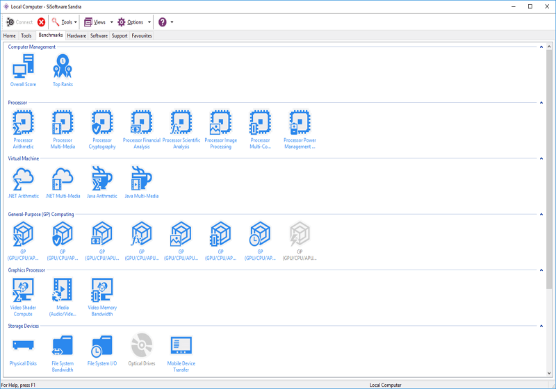The image size is (556, 389).
Task: Collapse the Computer Management section
Action: 541,47
